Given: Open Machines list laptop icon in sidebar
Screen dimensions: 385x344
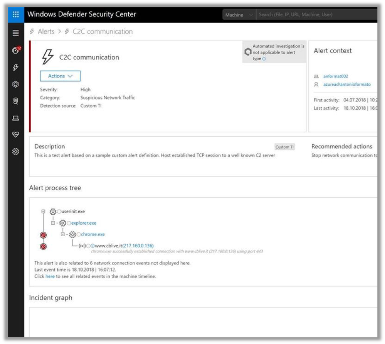Looking at the screenshot, I should [x=16, y=118].
